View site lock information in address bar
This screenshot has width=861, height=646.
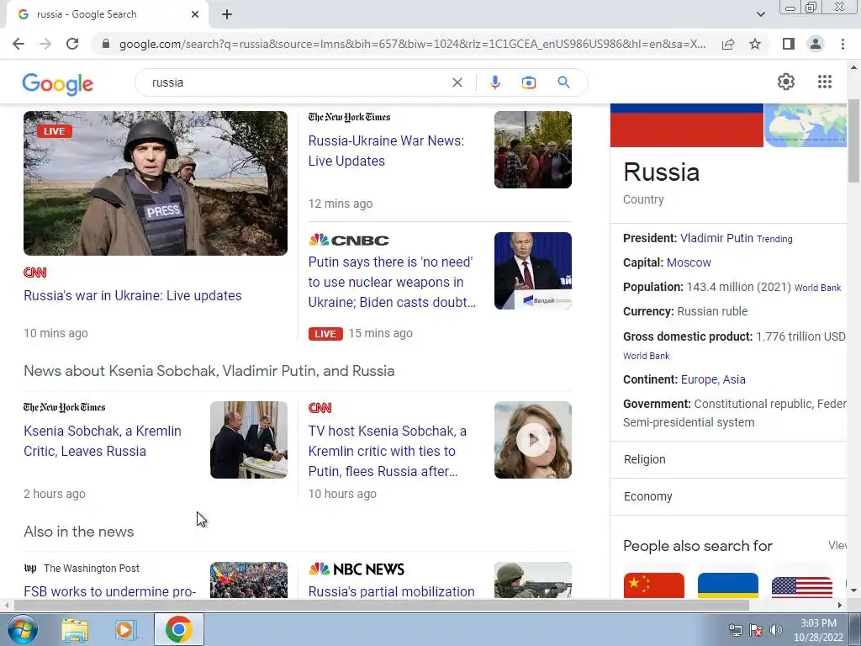(x=106, y=44)
